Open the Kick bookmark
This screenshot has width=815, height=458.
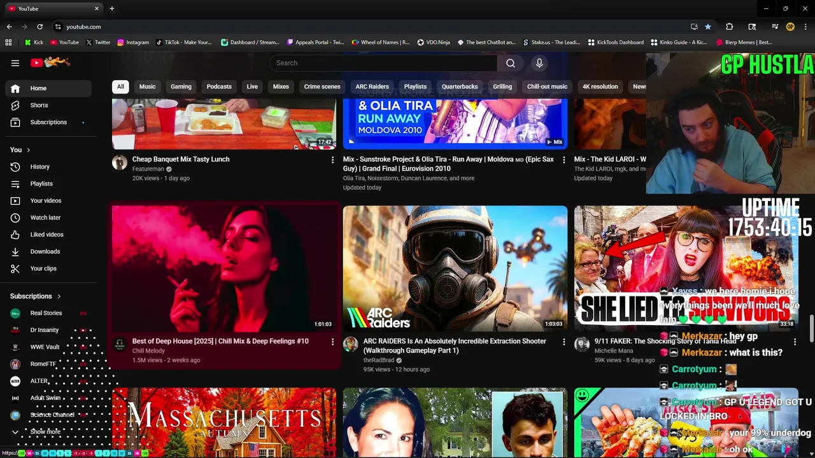pos(34,43)
